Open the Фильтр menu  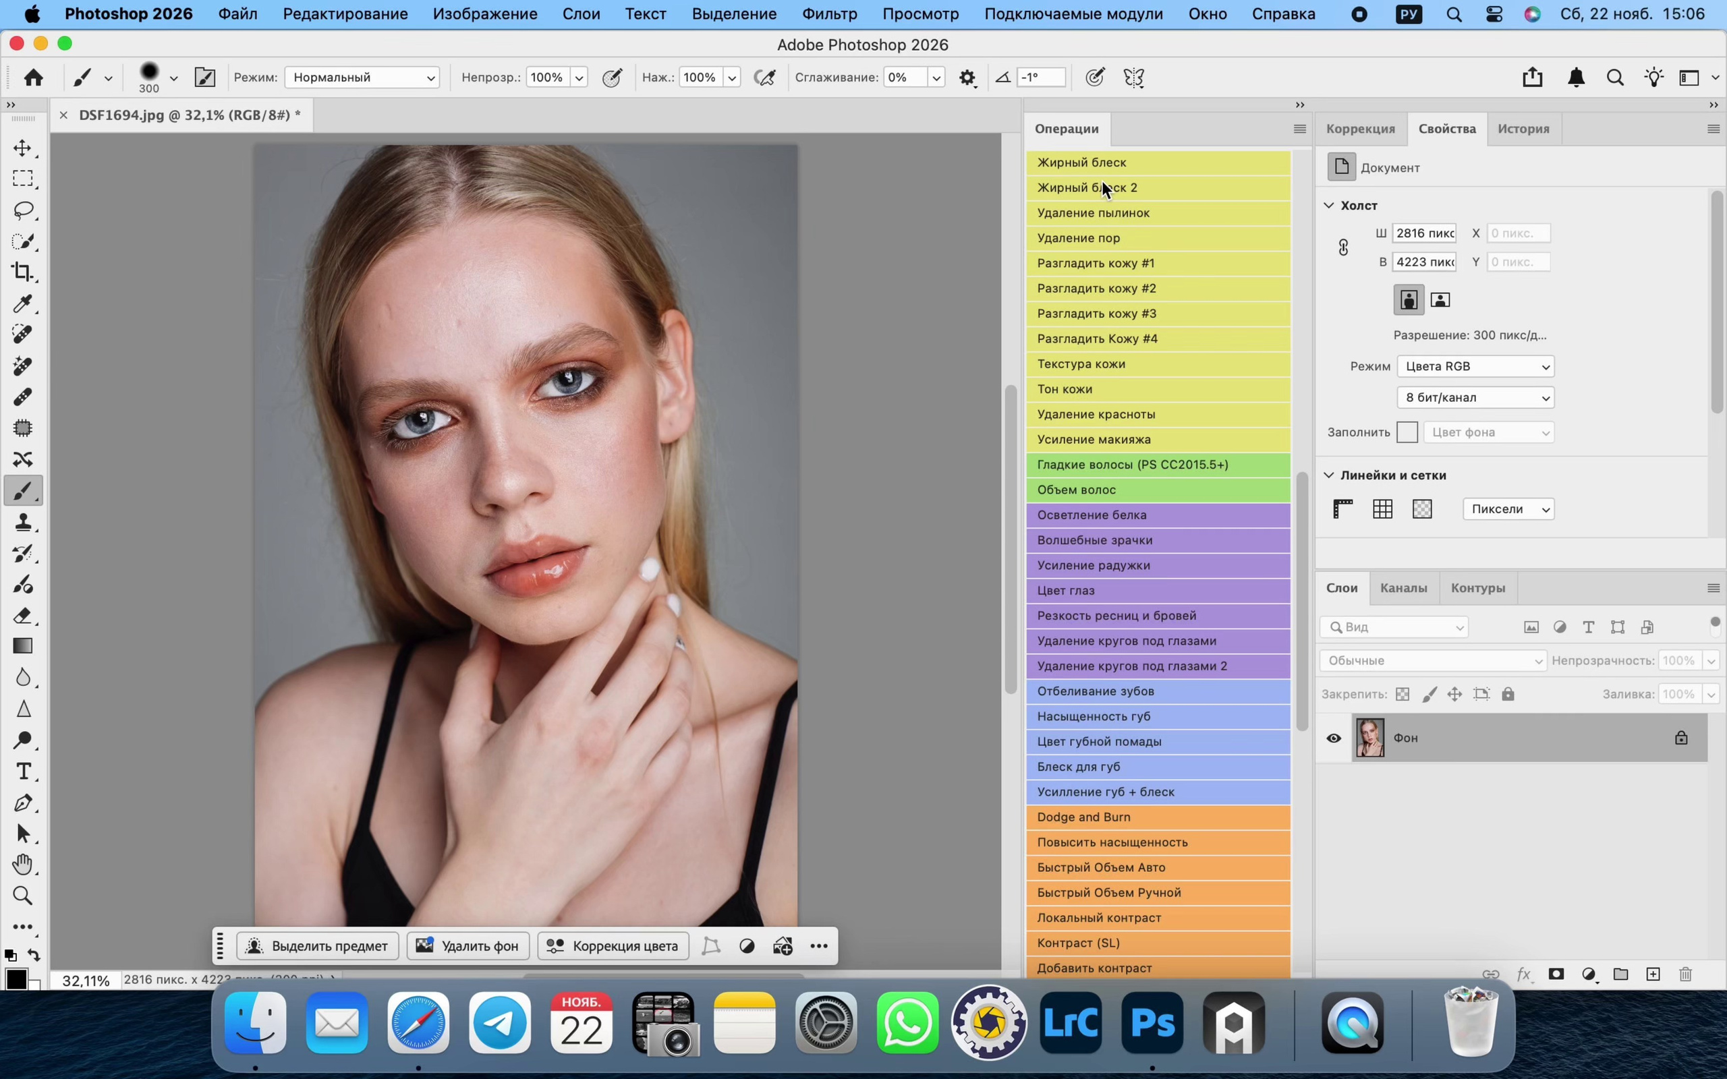point(829,13)
